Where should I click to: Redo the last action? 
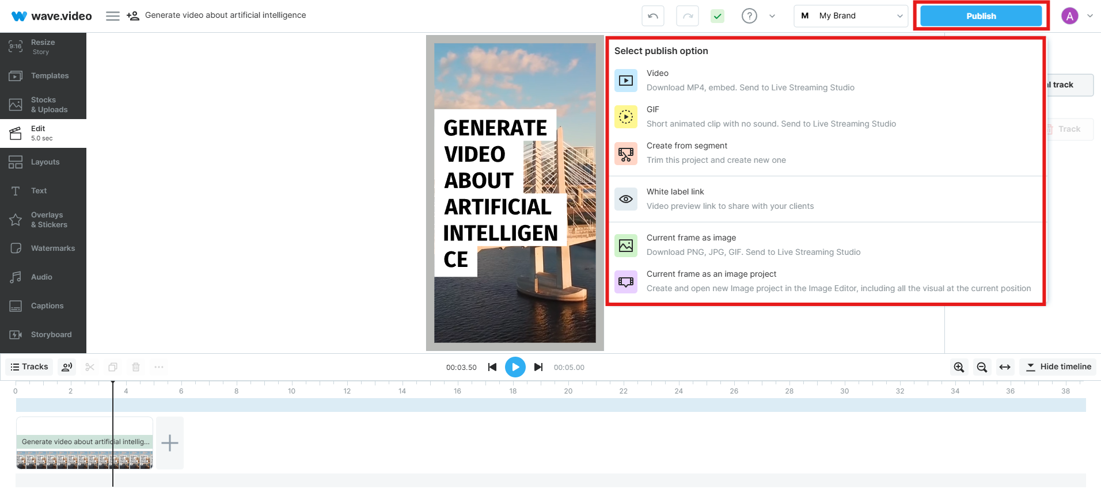pyautogui.click(x=688, y=16)
